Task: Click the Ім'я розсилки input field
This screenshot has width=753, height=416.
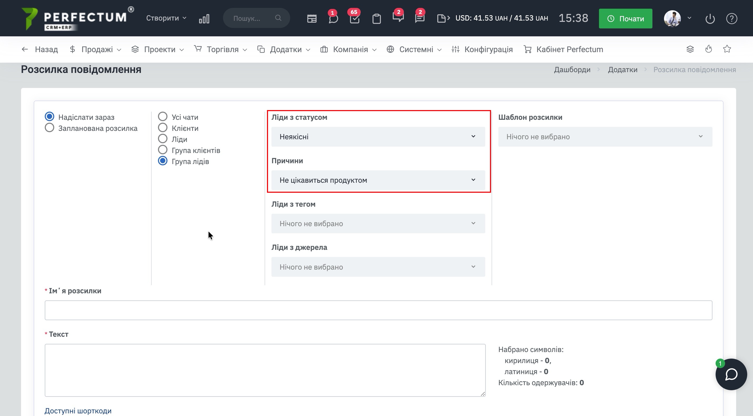Action: pos(378,310)
